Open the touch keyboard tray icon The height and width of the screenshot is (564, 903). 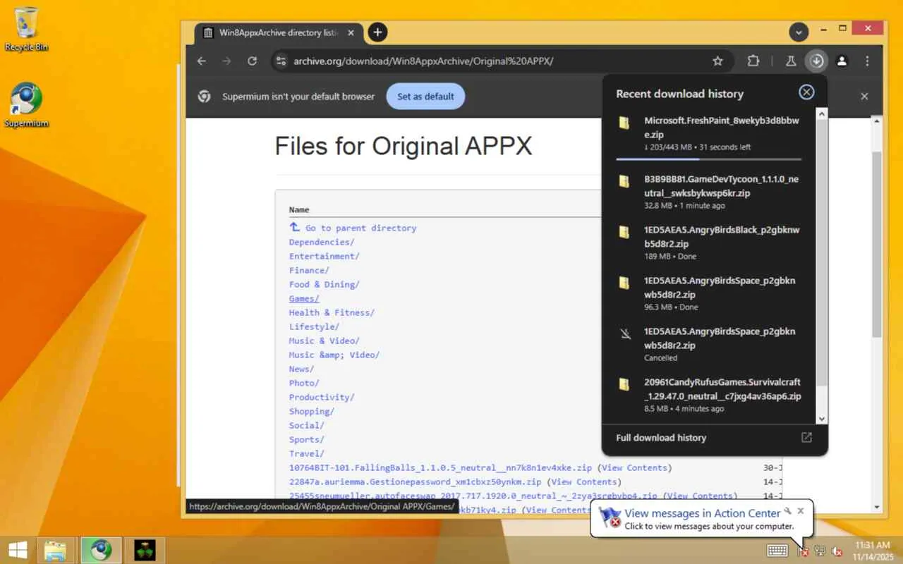(777, 551)
